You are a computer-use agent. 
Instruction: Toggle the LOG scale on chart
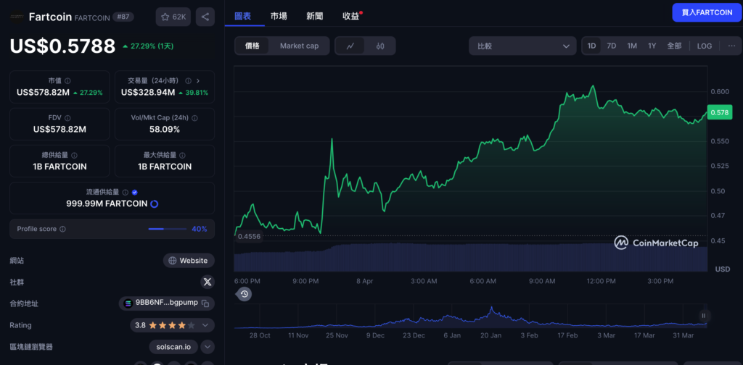[704, 46]
